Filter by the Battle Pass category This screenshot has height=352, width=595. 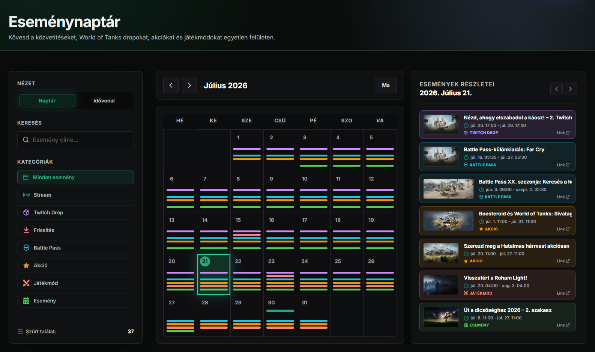75,248
